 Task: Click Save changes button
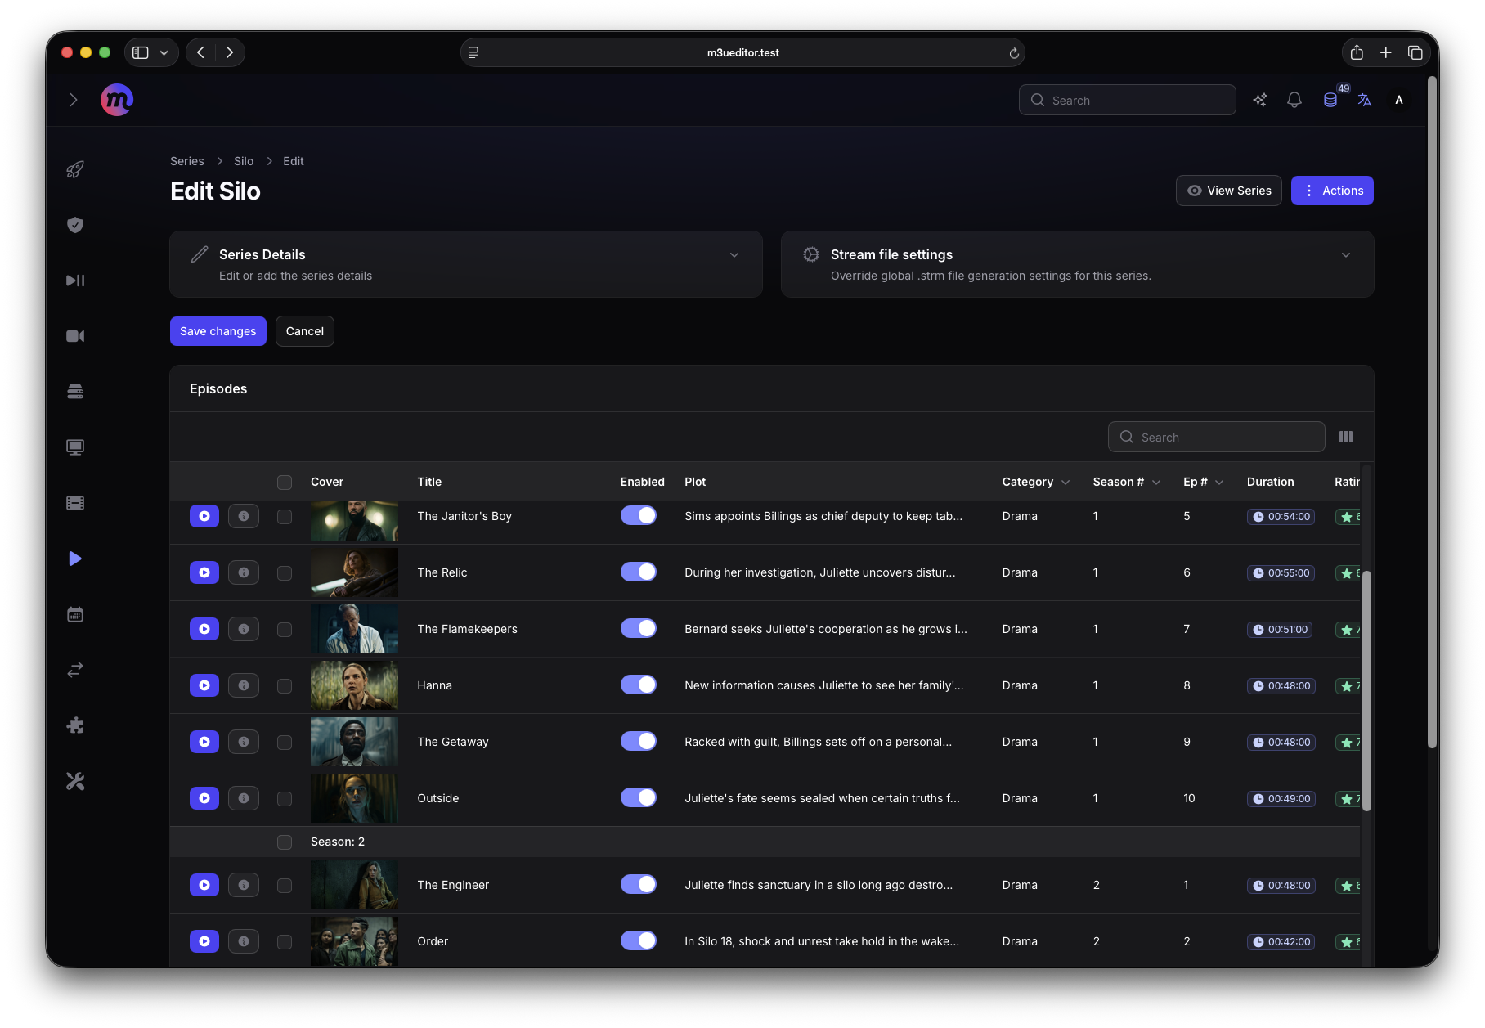(x=218, y=331)
